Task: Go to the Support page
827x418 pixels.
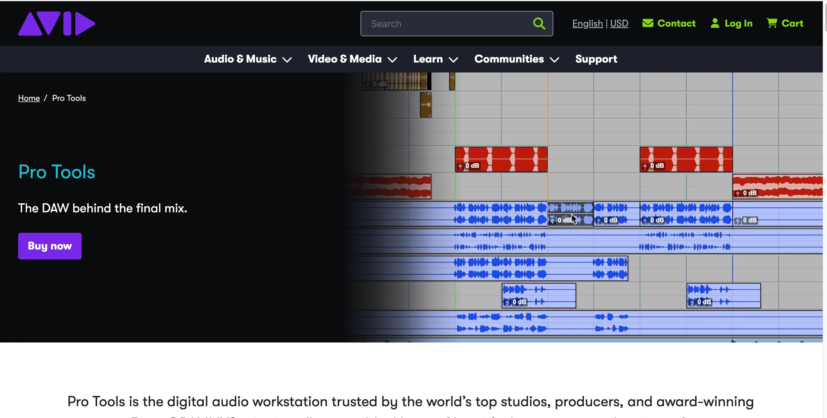Action: (x=596, y=59)
